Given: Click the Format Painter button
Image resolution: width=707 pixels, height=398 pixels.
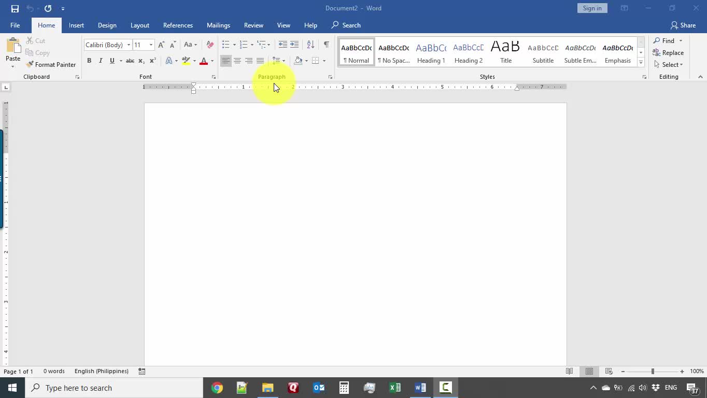Looking at the screenshot, I should click(51, 65).
